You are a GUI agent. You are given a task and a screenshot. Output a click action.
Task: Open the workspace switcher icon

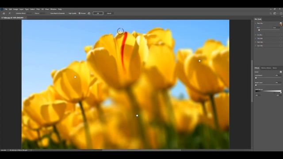pyautogui.click(x=275, y=13)
